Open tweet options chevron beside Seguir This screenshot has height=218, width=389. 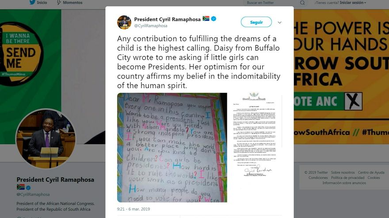279,22
